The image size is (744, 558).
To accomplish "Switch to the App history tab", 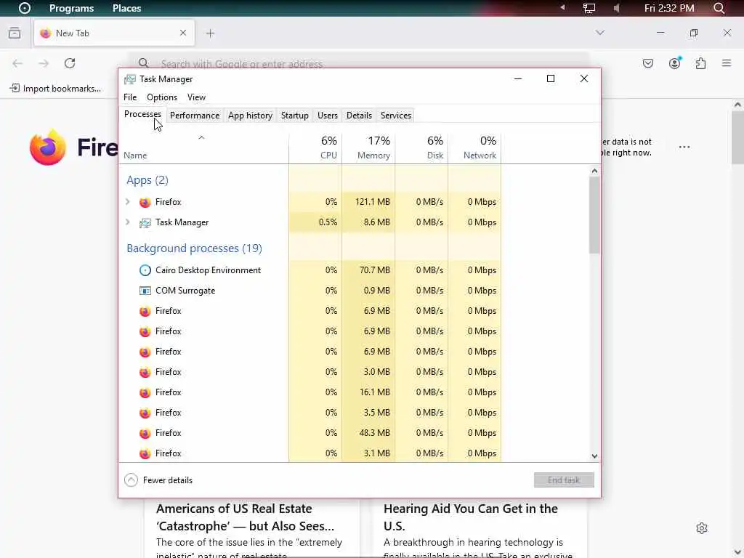I will coord(250,116).
